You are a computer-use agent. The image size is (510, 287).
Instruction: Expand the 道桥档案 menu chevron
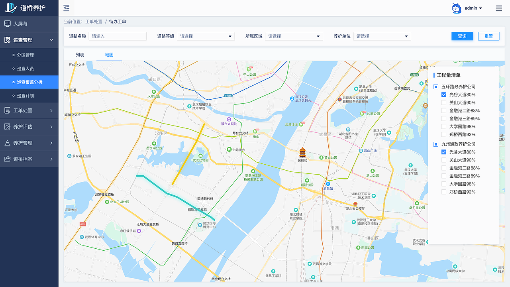pyautogui.click(x=51, y=159)
